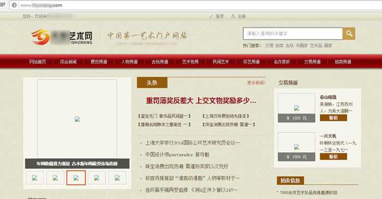Open the 名作赏析 navigation item

click(x=282, y=61)
